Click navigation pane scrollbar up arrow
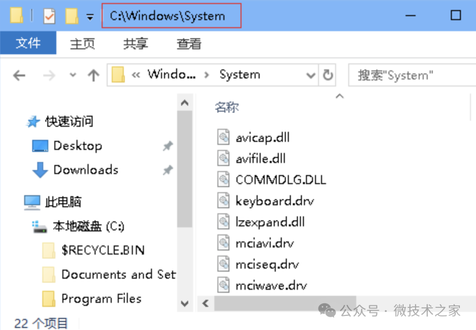The width and height of the screenshot is (476, 330). tap(185, 103)
